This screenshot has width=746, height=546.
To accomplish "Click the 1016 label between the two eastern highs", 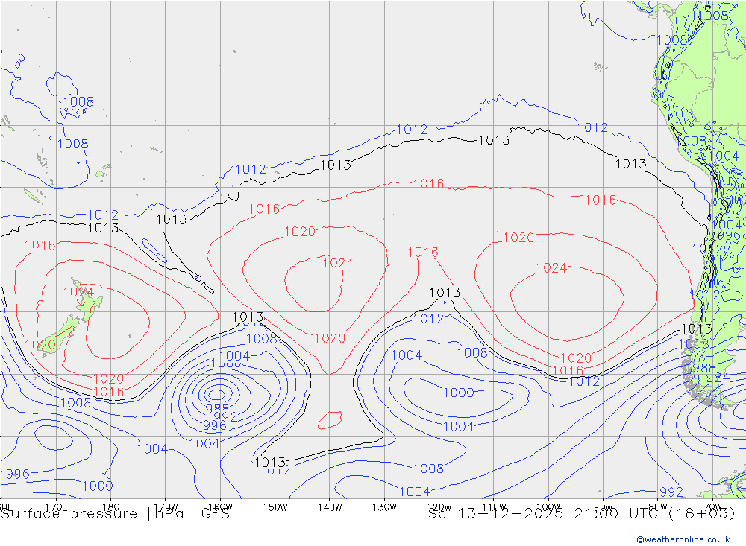I will pos(422,252).
